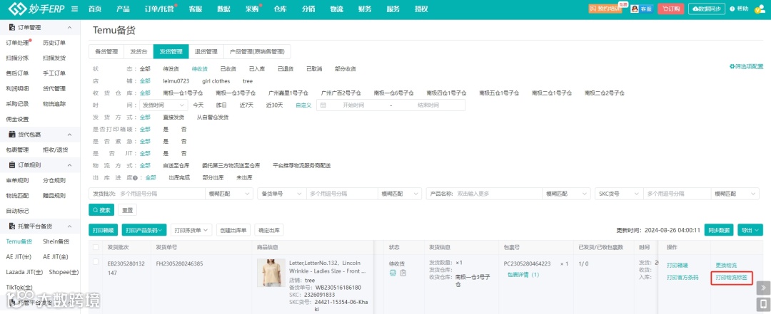
Task: Click the 打印箱唛 toolbar button
Action: (104, 229)
